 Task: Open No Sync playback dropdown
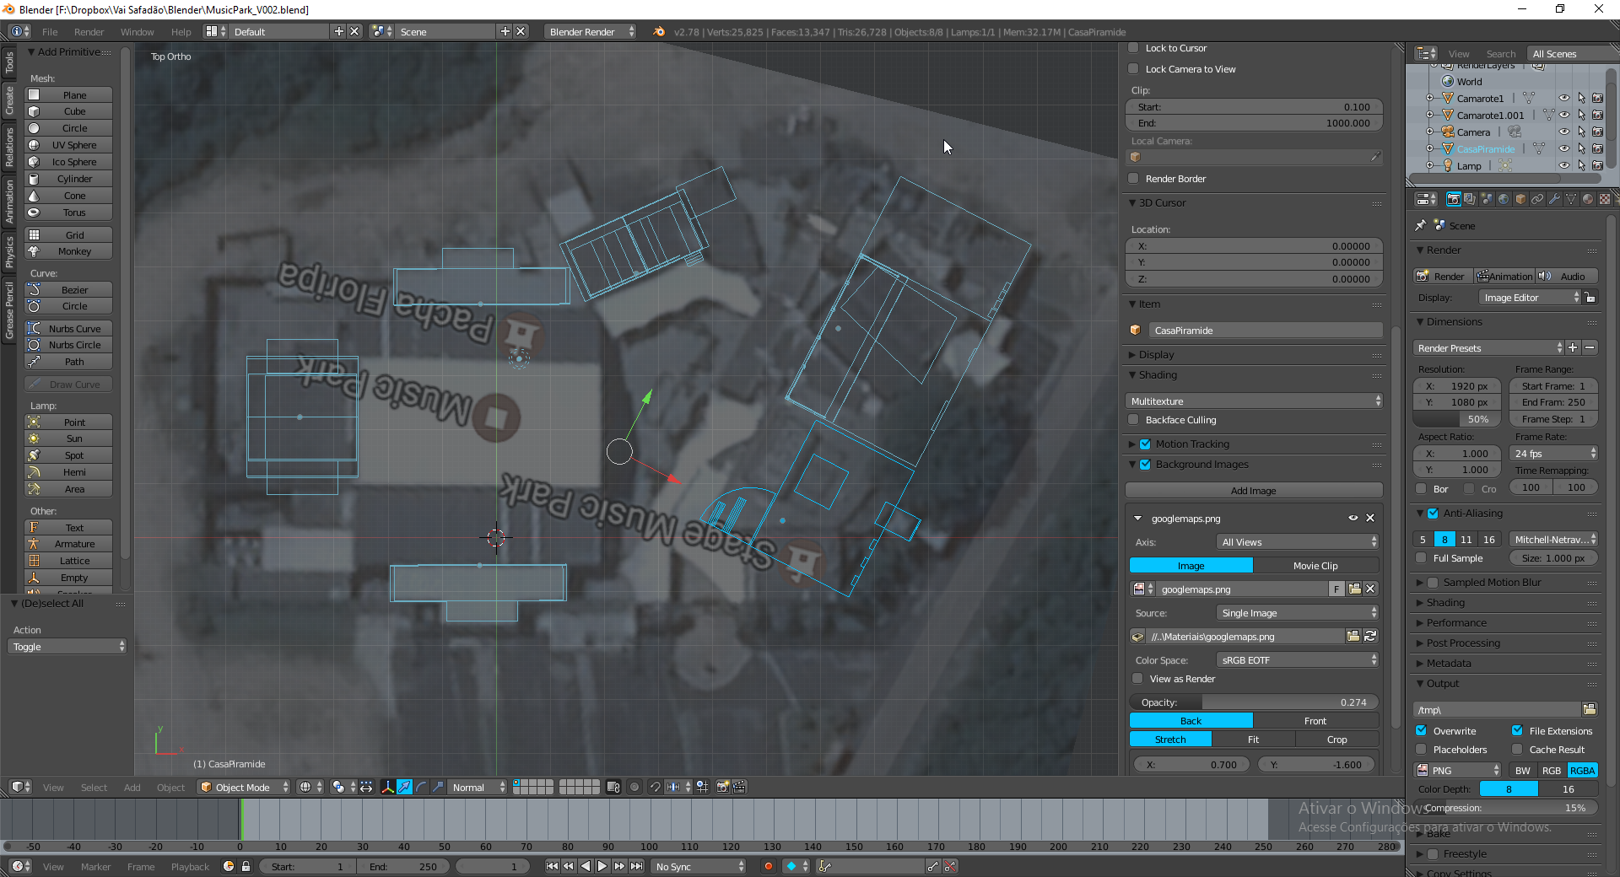pos(699,866)
